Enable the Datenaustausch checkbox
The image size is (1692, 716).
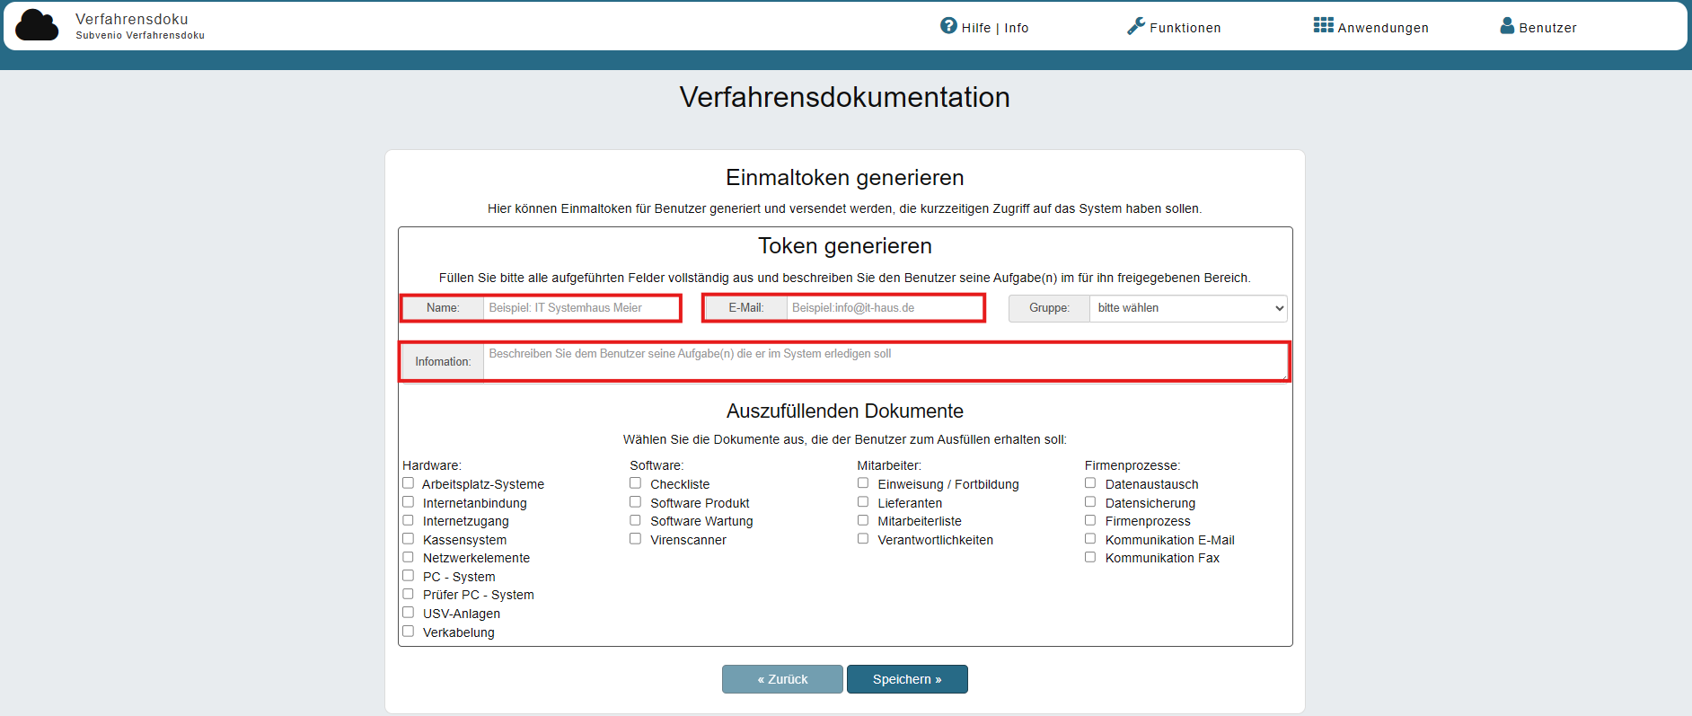(1090, 483)
